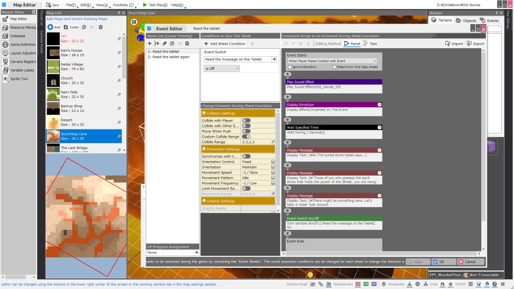Edit pencil icon for Desert map
The image size is (514, 289).
(119, 122)
